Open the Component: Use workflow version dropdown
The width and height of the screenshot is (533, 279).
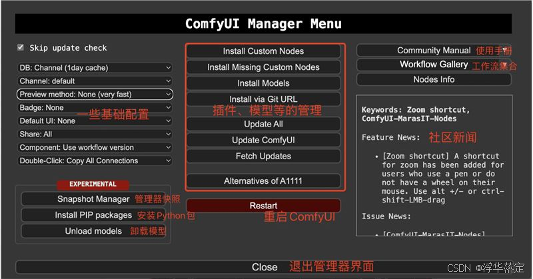[x=95, y=147]
